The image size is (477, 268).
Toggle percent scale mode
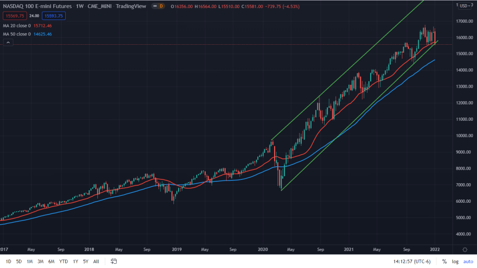(x=444, y=261)
